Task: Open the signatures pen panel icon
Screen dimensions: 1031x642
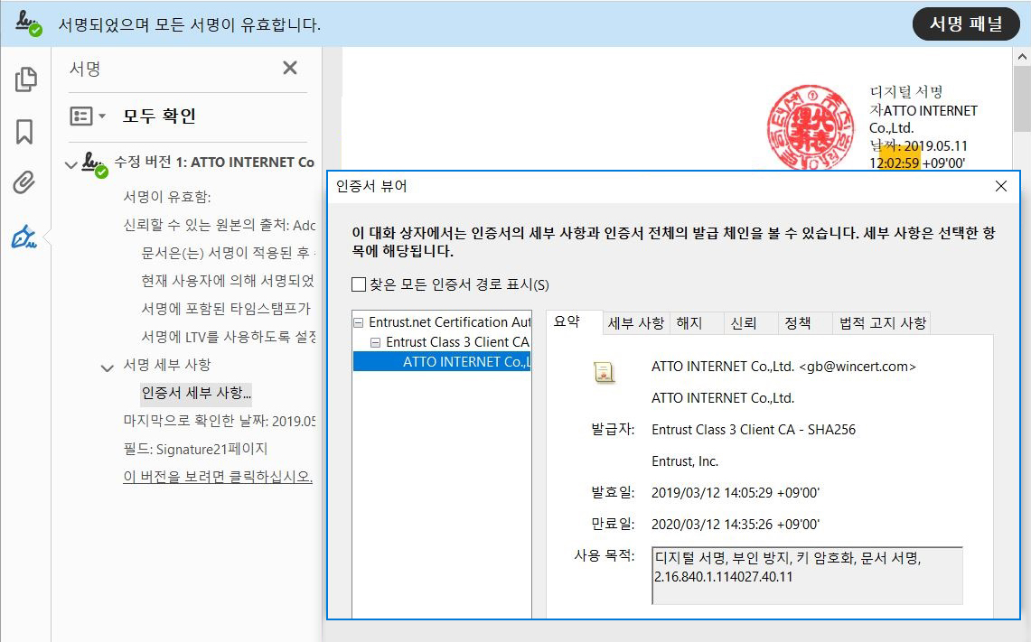Action: pos(24,237)
